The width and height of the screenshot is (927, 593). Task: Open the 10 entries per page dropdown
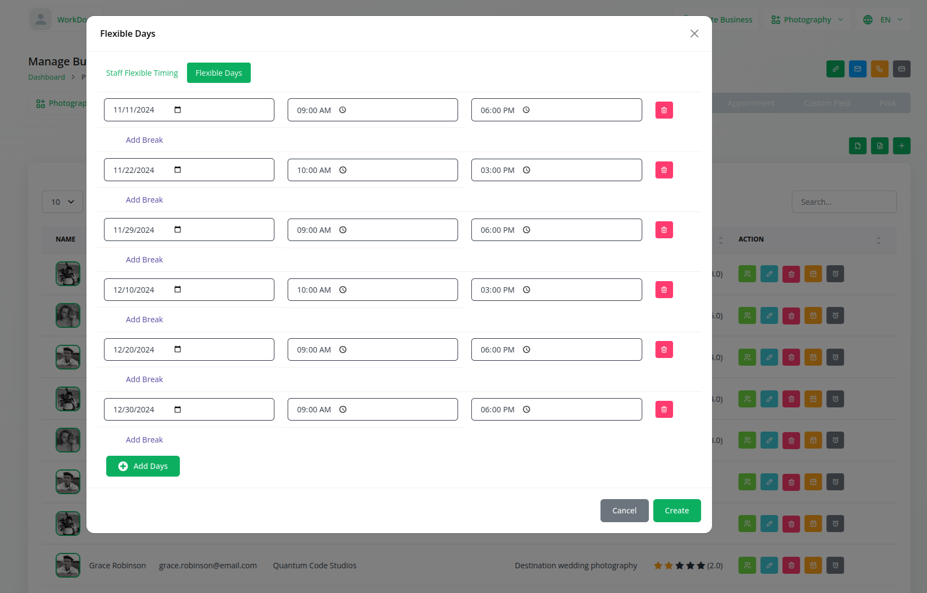(62, 202)
